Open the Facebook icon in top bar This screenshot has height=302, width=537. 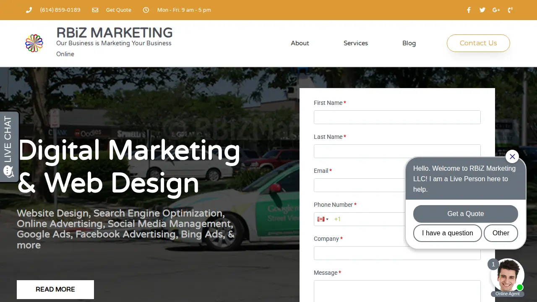469,10
